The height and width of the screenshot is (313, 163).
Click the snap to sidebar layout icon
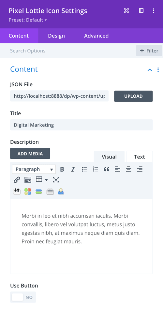coord(141,10)
